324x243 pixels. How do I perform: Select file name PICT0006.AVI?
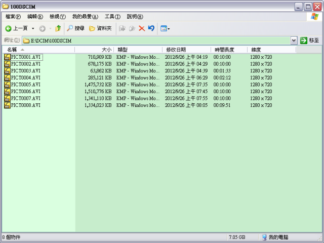pyautogui.click(x=26, y=91)
